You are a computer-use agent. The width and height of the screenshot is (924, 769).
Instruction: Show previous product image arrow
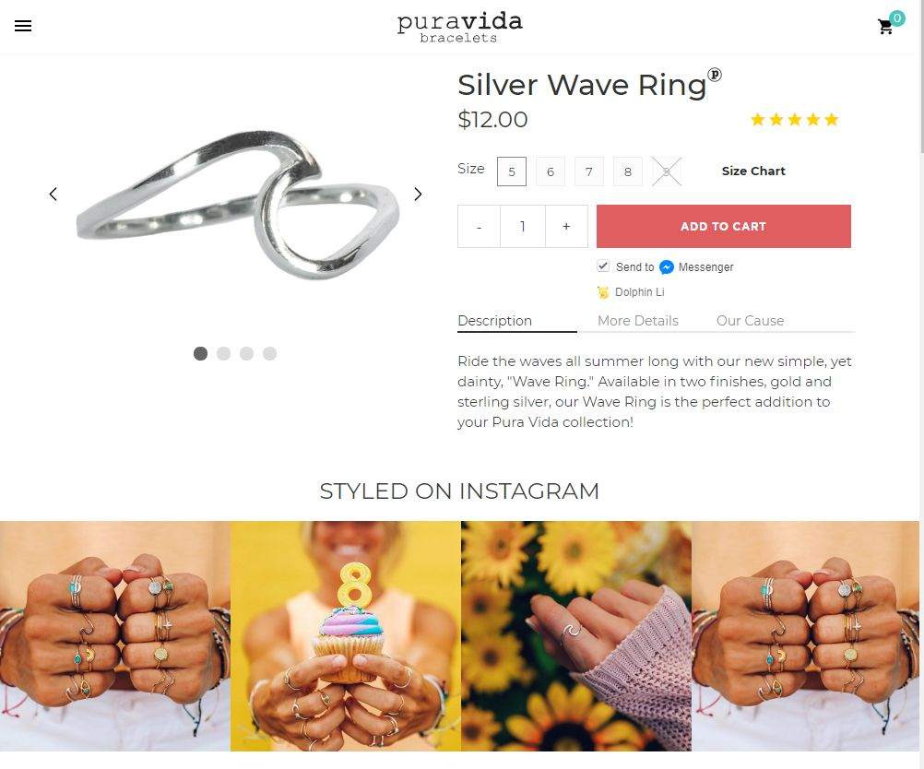coord(53,194)
